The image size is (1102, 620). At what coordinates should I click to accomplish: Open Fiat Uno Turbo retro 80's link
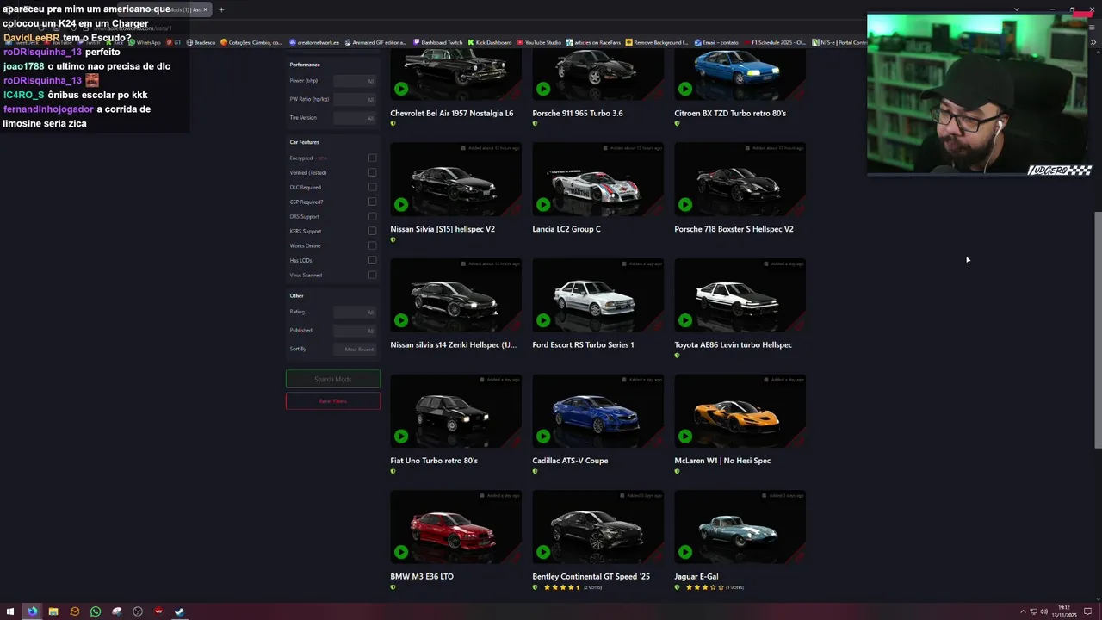[x=434, y=461]
